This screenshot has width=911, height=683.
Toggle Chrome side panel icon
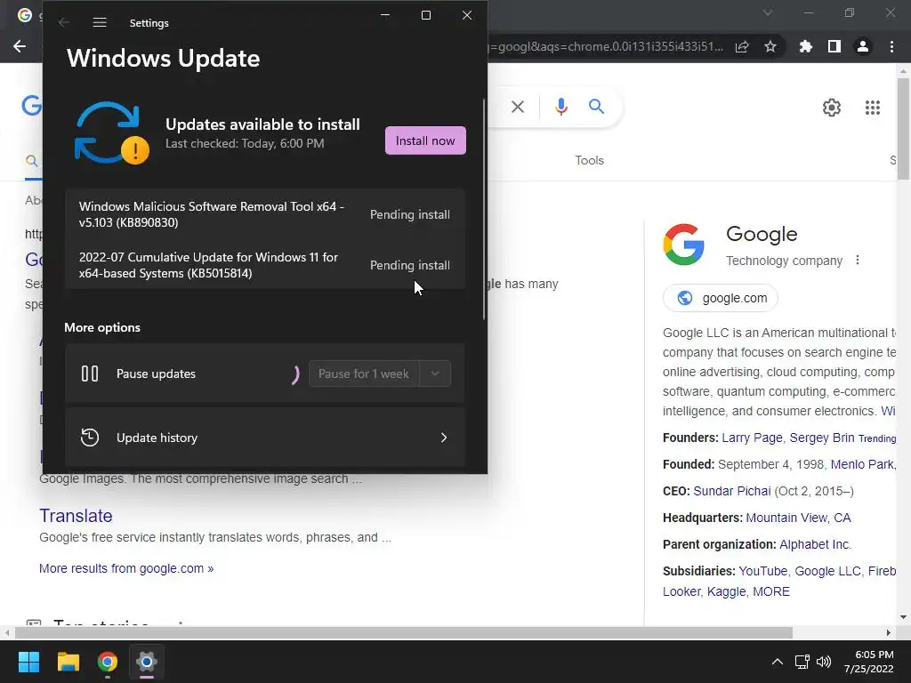click(x=834, y=46)
